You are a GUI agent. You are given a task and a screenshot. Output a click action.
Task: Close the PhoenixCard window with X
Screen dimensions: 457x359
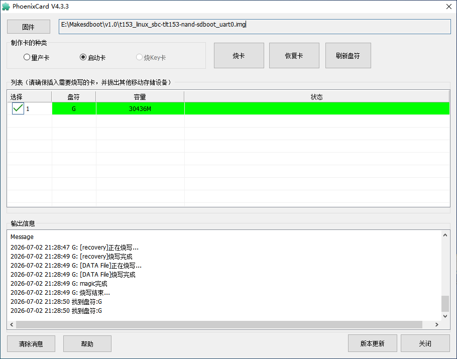(x=449, y=7)
